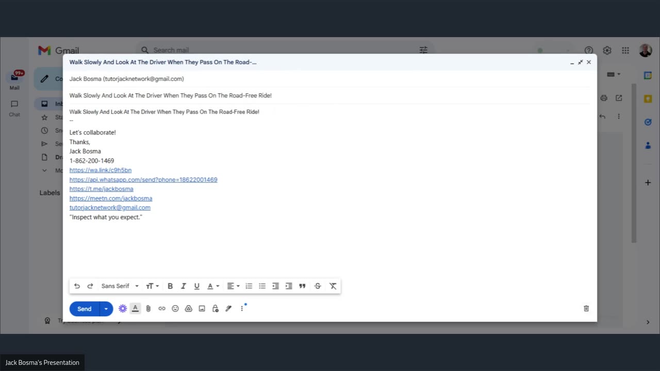
Task: Click the "Inspect what you expect." line
Action: 106,217
